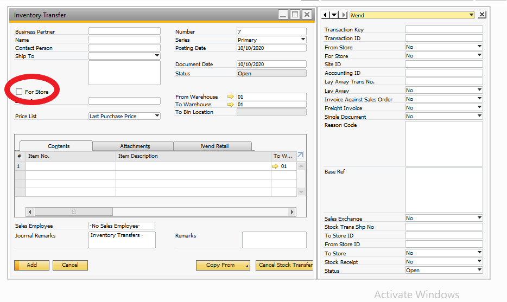Follow the To Warehouse link arrow
The width and height of the screenshot is (507, 302).
230,104
